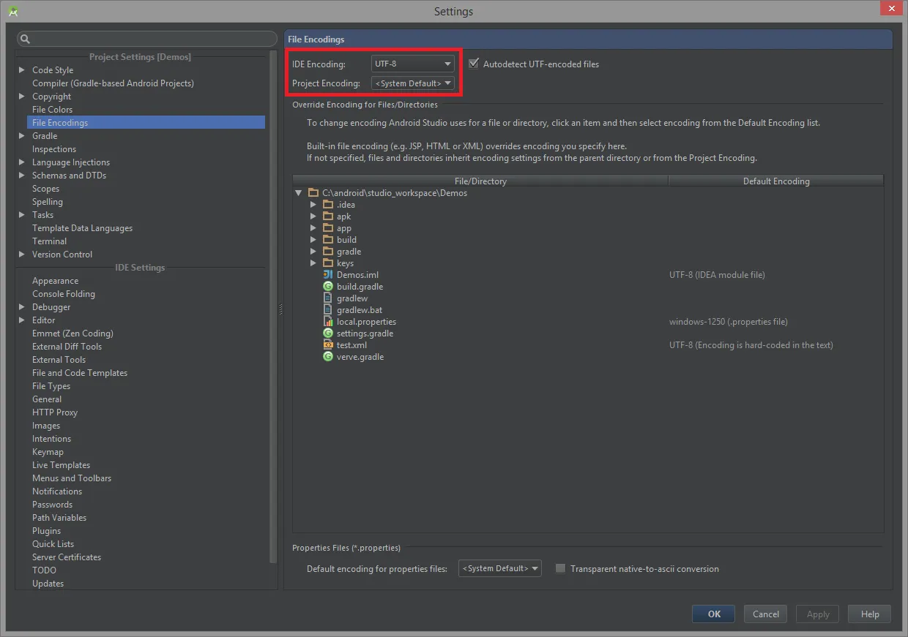
Task: Expand the Schemas and DTDs node
Action: click(22, 176)
